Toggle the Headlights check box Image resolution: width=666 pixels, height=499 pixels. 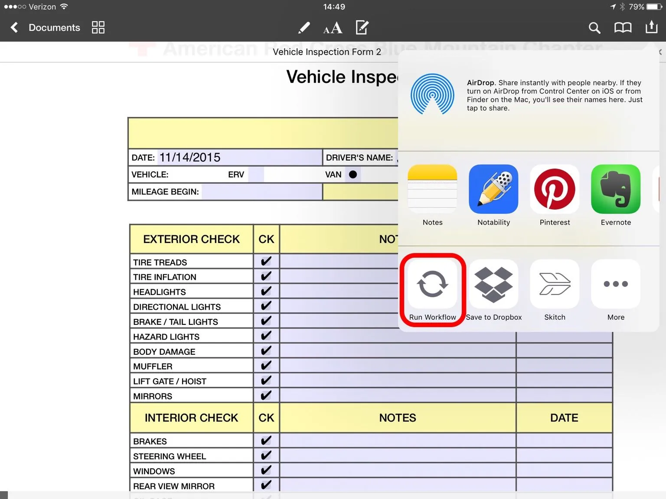coord(266,291)
